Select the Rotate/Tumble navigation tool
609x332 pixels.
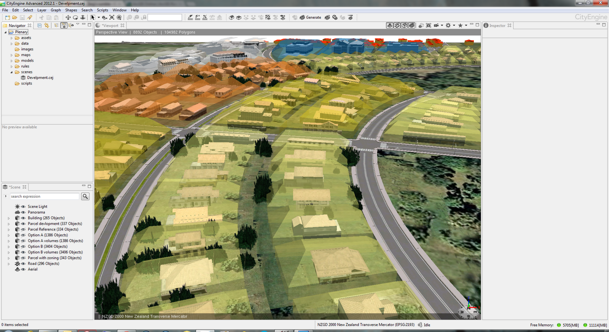point(75,17)
